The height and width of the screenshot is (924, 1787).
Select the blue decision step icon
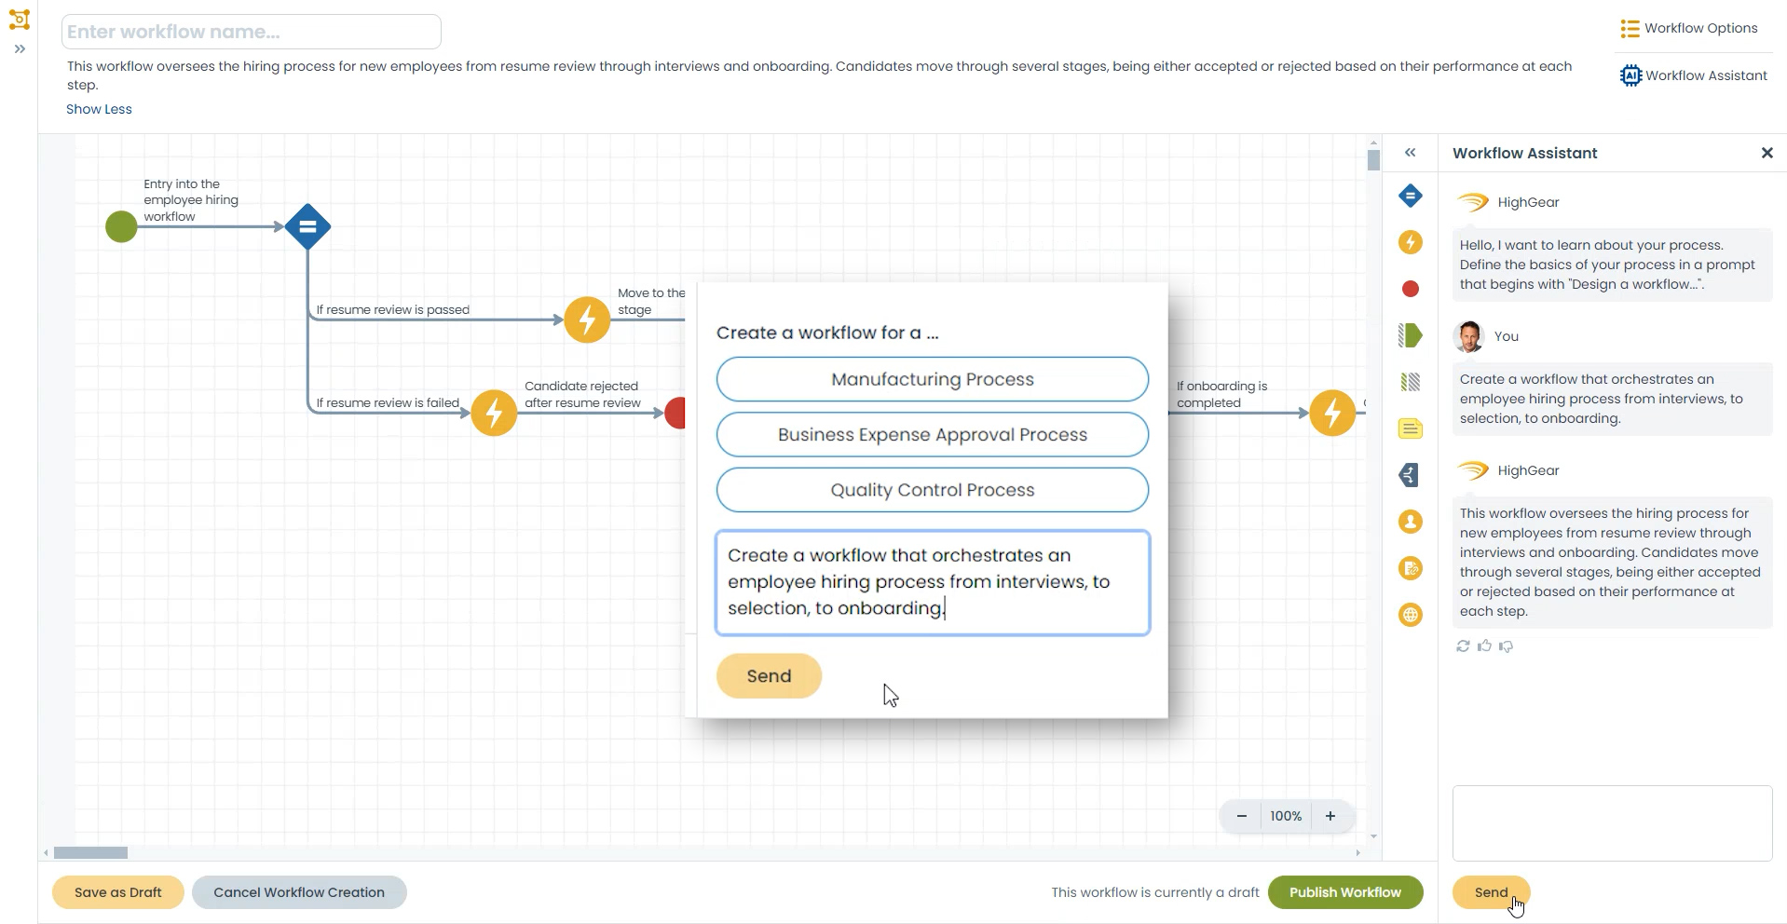tap(1411, 196)
